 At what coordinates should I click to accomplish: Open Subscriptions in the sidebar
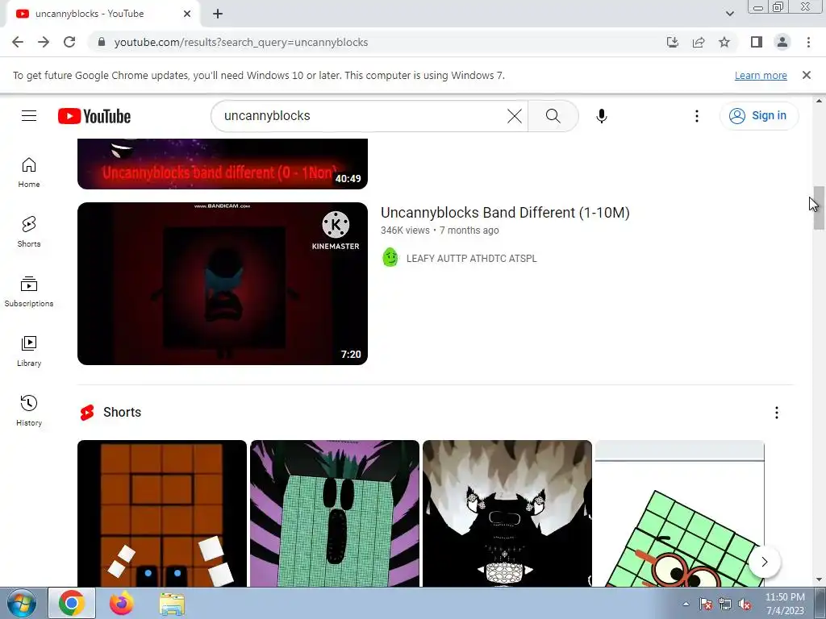coord(29,292)
